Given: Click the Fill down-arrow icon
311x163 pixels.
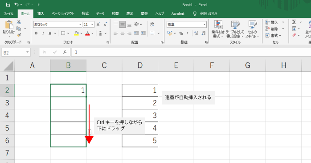Looking at the screenshot, I should coord(295,29).
